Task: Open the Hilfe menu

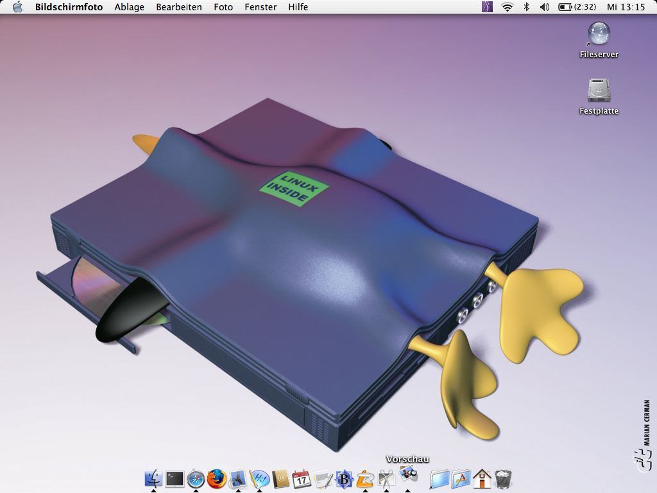Action: [x=298, y=7]
